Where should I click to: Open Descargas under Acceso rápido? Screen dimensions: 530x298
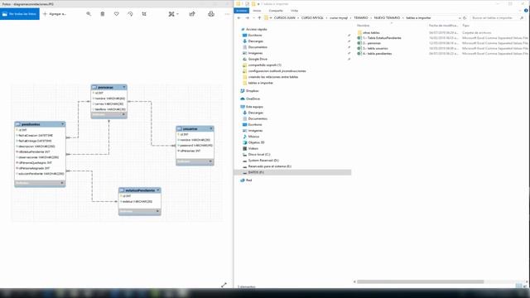[256, 41]
